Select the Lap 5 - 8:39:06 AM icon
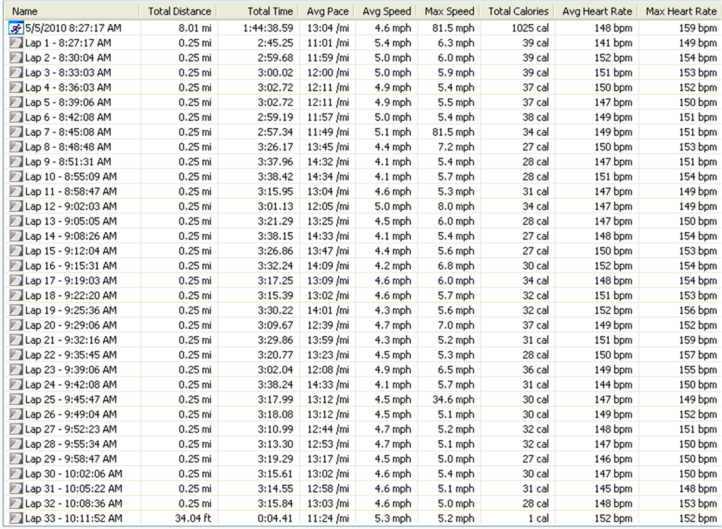The width and height of the screenshot is (722, 529). click(17, 102)
